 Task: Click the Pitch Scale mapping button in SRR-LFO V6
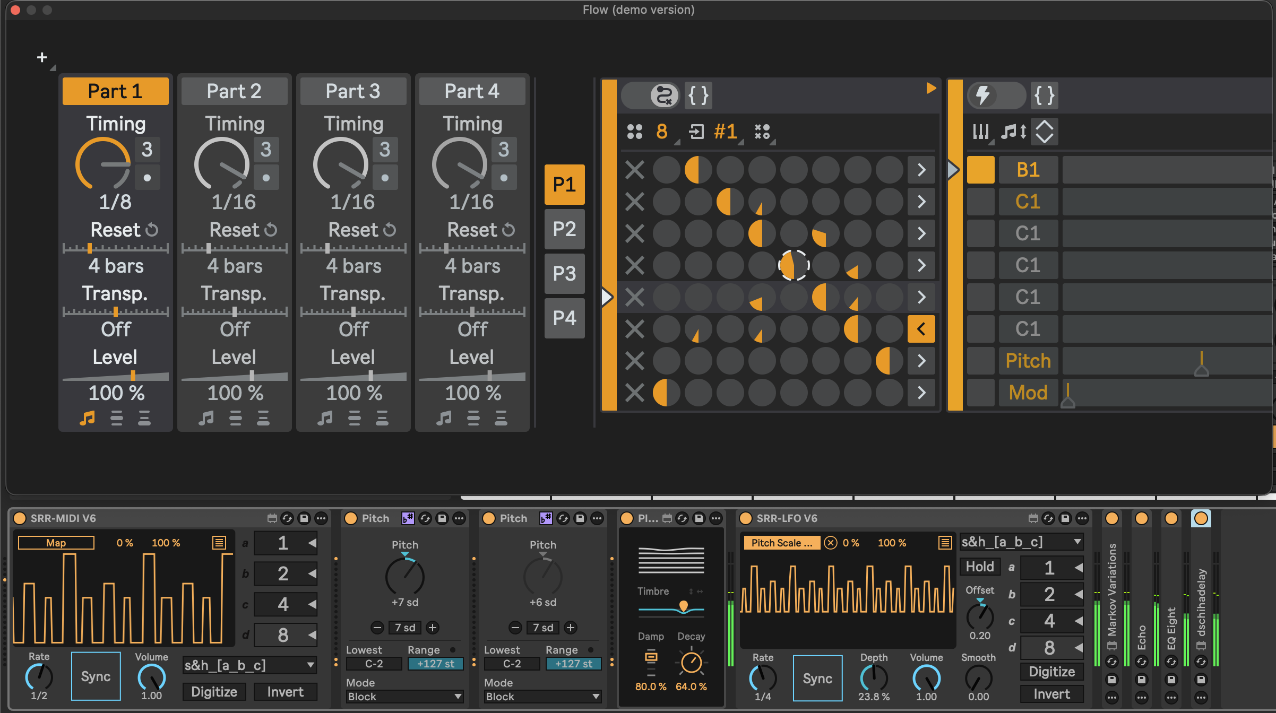point(782,543)
